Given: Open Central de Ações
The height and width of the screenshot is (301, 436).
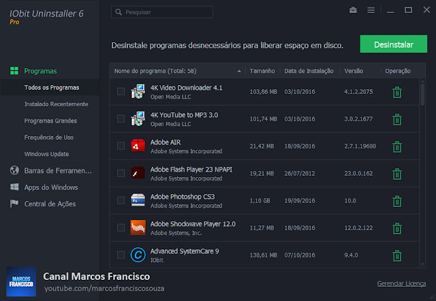Looking at the screenshot, I should point(50,204).
